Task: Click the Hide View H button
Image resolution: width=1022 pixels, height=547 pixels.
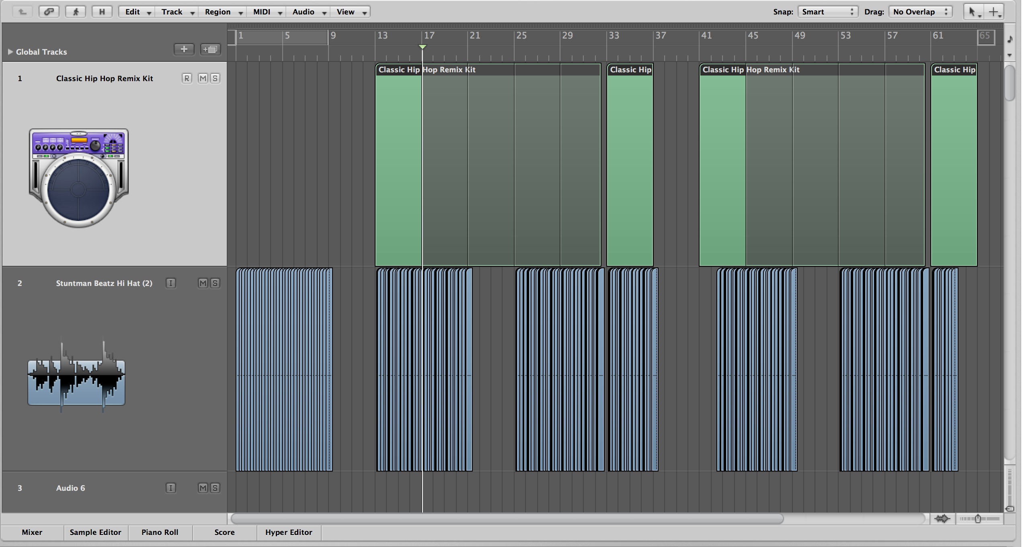Action: click(102, 12)
